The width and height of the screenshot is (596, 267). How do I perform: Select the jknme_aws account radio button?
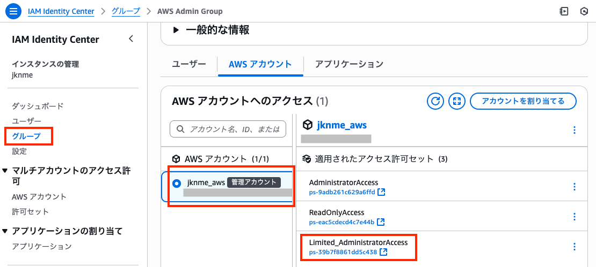pos(177,183)
